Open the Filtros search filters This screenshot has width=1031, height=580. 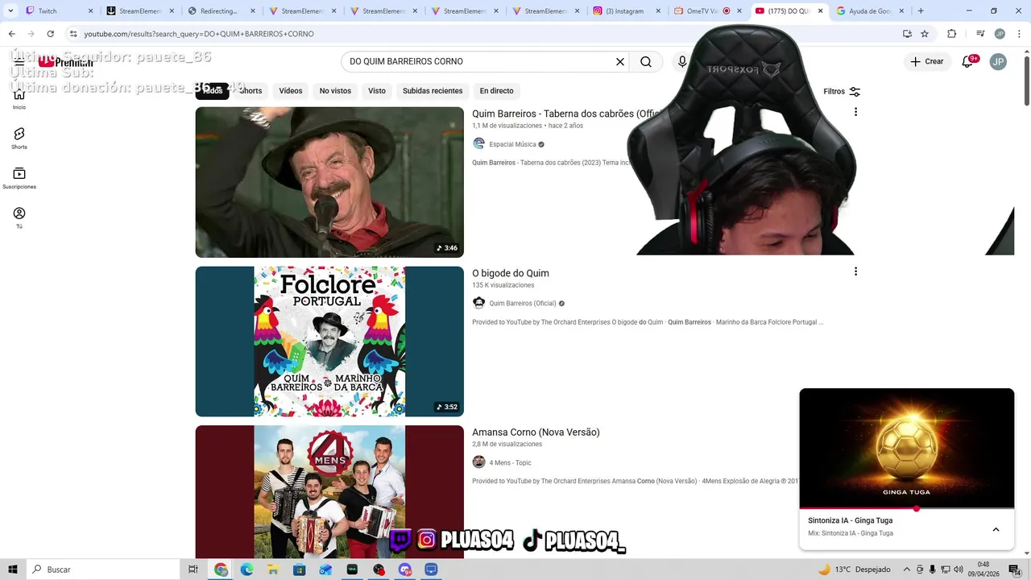click(842, 92)
